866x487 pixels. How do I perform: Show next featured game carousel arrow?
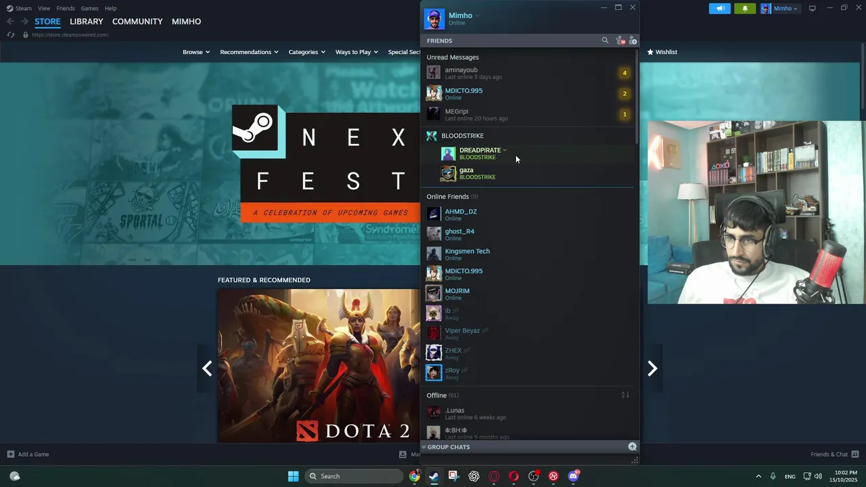click(x=652, y=368)
